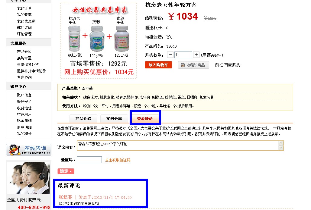Switch to 案例分享 tab
Viewport: 311px width, 210px height.
coord(114,119)
